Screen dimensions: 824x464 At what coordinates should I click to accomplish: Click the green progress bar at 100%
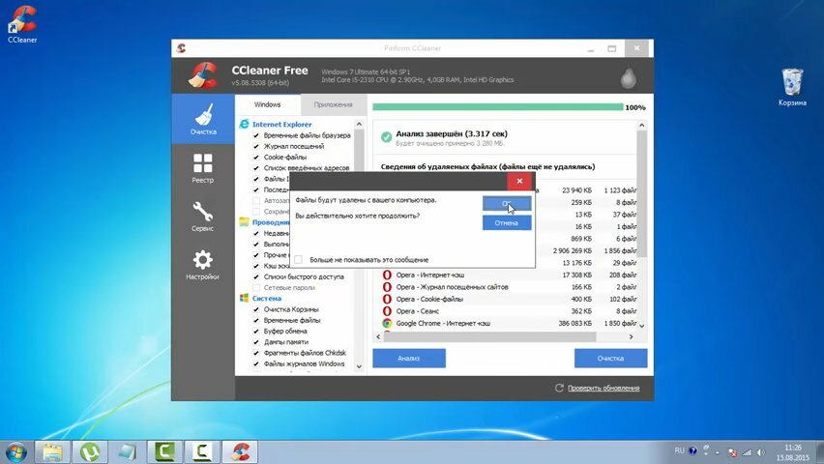[x=498, y=107]
